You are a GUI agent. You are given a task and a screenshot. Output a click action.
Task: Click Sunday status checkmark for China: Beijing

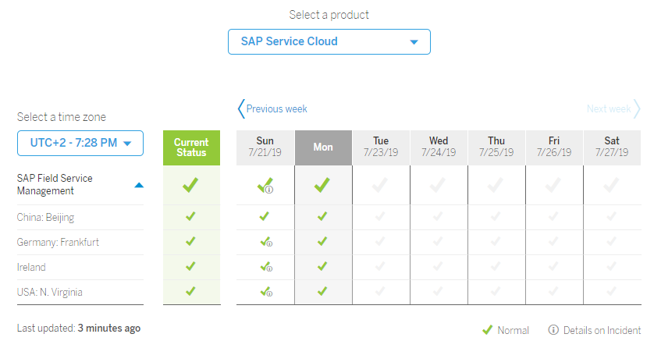point(264,216)
